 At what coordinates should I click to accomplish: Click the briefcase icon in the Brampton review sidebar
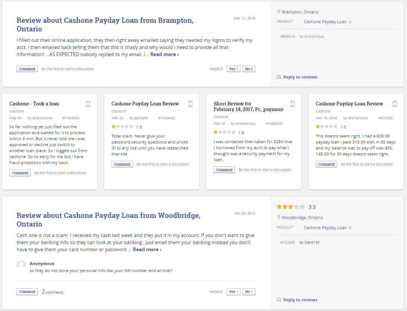[x=279, y=77]
